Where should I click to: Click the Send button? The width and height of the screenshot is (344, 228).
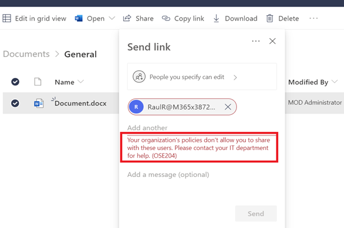click(256, 213)
